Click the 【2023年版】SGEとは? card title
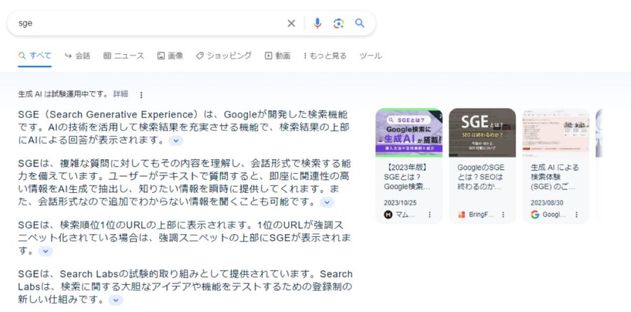The image size is (631, 312). pos(407,177)
